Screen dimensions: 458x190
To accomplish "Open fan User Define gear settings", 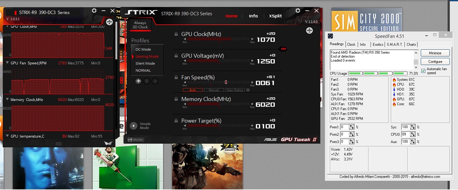I will pyautogui.click(x=248, y=90).
